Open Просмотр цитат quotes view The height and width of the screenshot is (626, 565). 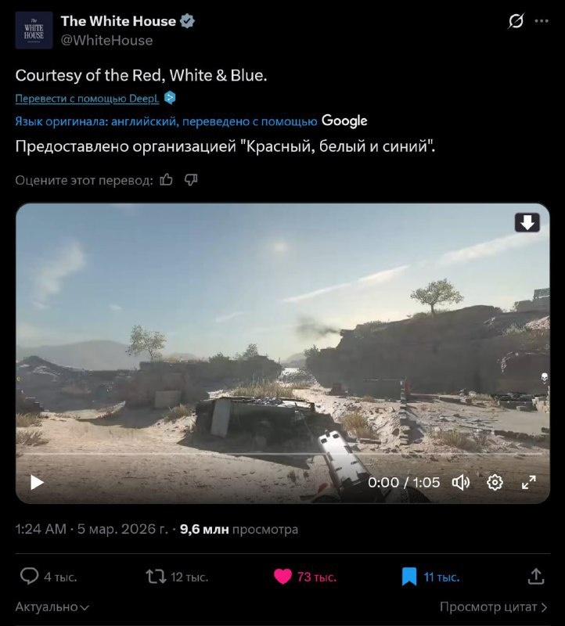point(493,607)
